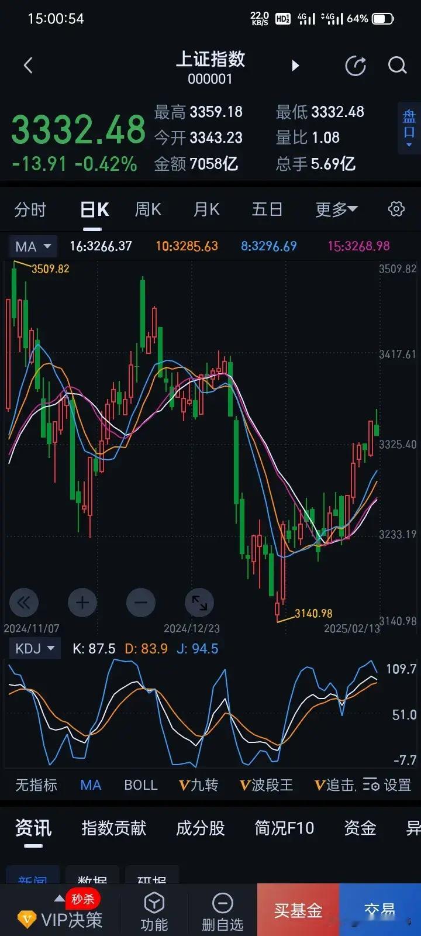The image size is (421, 936).
Task: Open the MA indicator dropdown
Action: click(x=33, y=246)
